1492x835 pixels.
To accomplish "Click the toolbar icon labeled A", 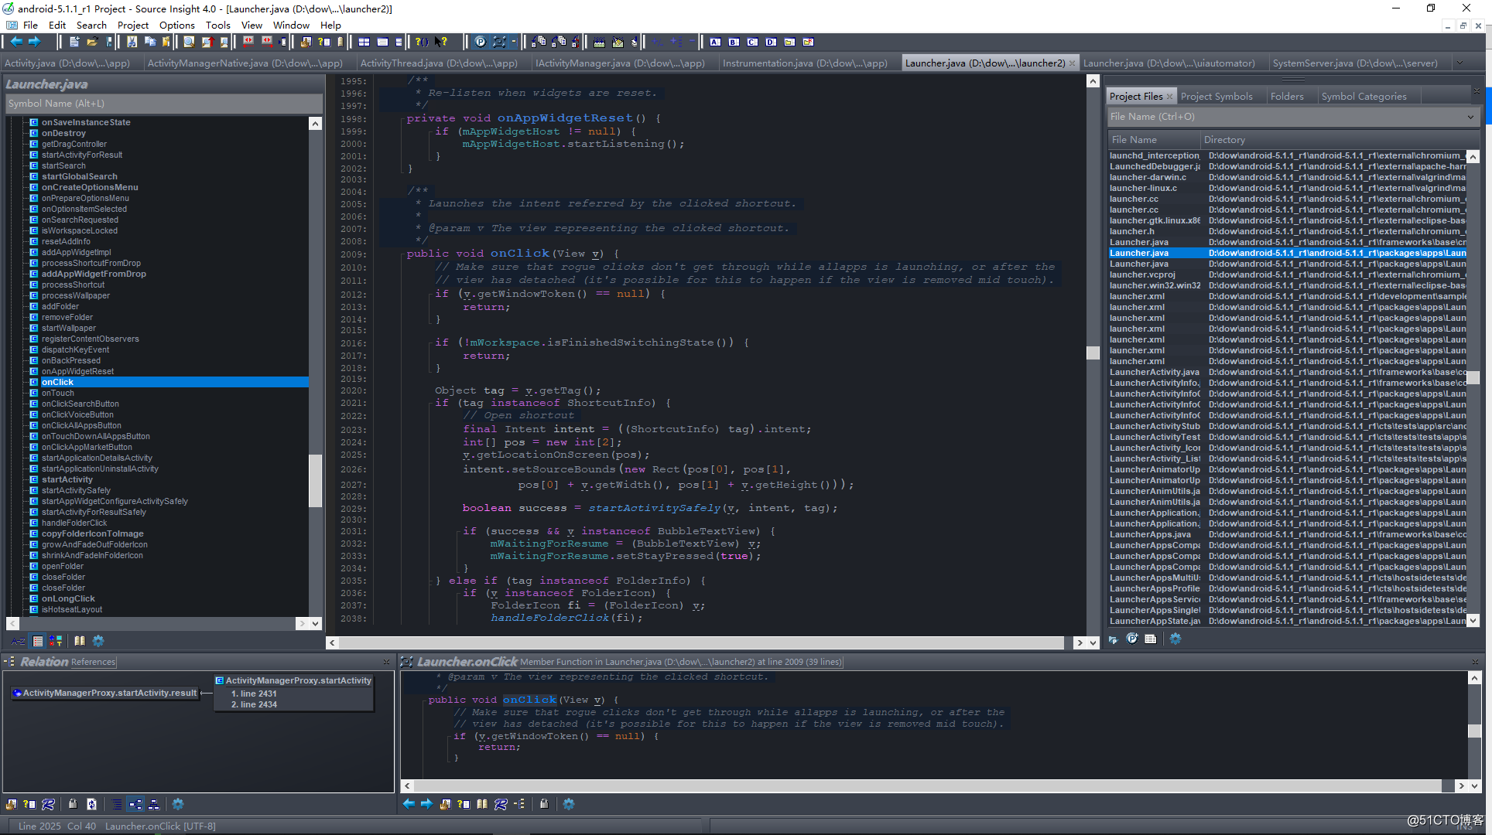I will coord(715,42).
